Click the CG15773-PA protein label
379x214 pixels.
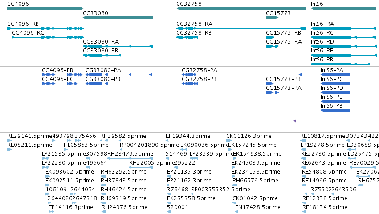pos(284,88)
